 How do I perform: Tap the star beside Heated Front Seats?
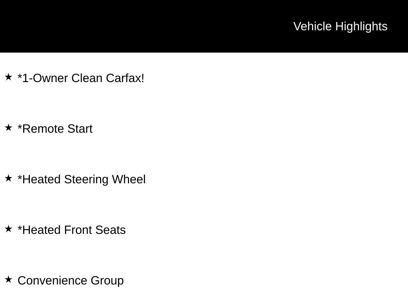click(8, 229)
